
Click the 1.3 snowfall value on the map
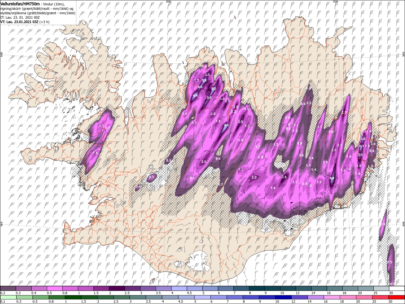click(x=295, y=130)
